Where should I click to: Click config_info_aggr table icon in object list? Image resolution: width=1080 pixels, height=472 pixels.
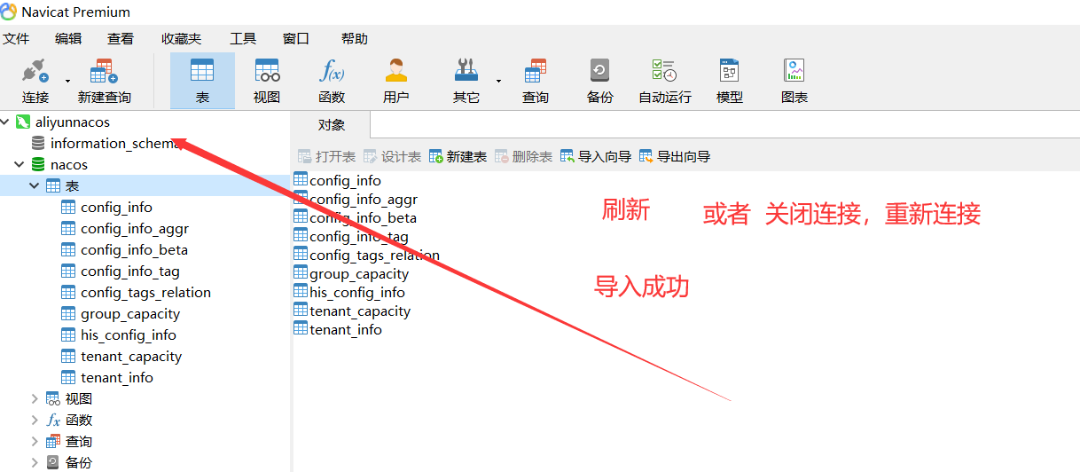(x=301, y=199)
